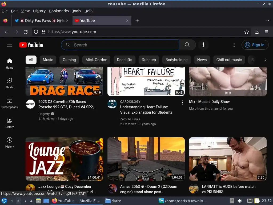Open Zero To Finals channel name link
Viewport: 273px width, 205px height.
pos(130,119)
